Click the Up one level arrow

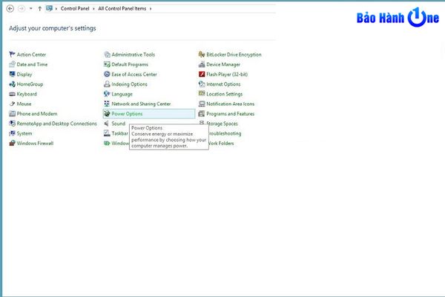coord(39,8)
